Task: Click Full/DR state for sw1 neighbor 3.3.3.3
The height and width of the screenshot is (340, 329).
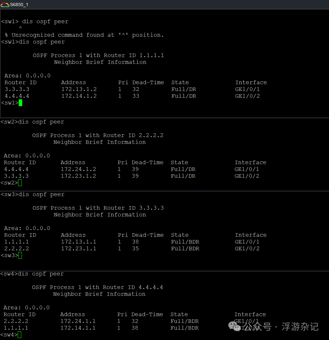Action: click(184, 89)
